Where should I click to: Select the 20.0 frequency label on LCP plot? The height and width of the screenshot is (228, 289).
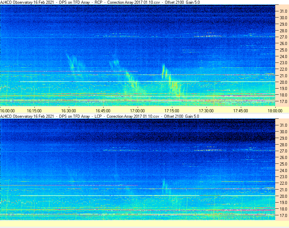click(283, 196)
